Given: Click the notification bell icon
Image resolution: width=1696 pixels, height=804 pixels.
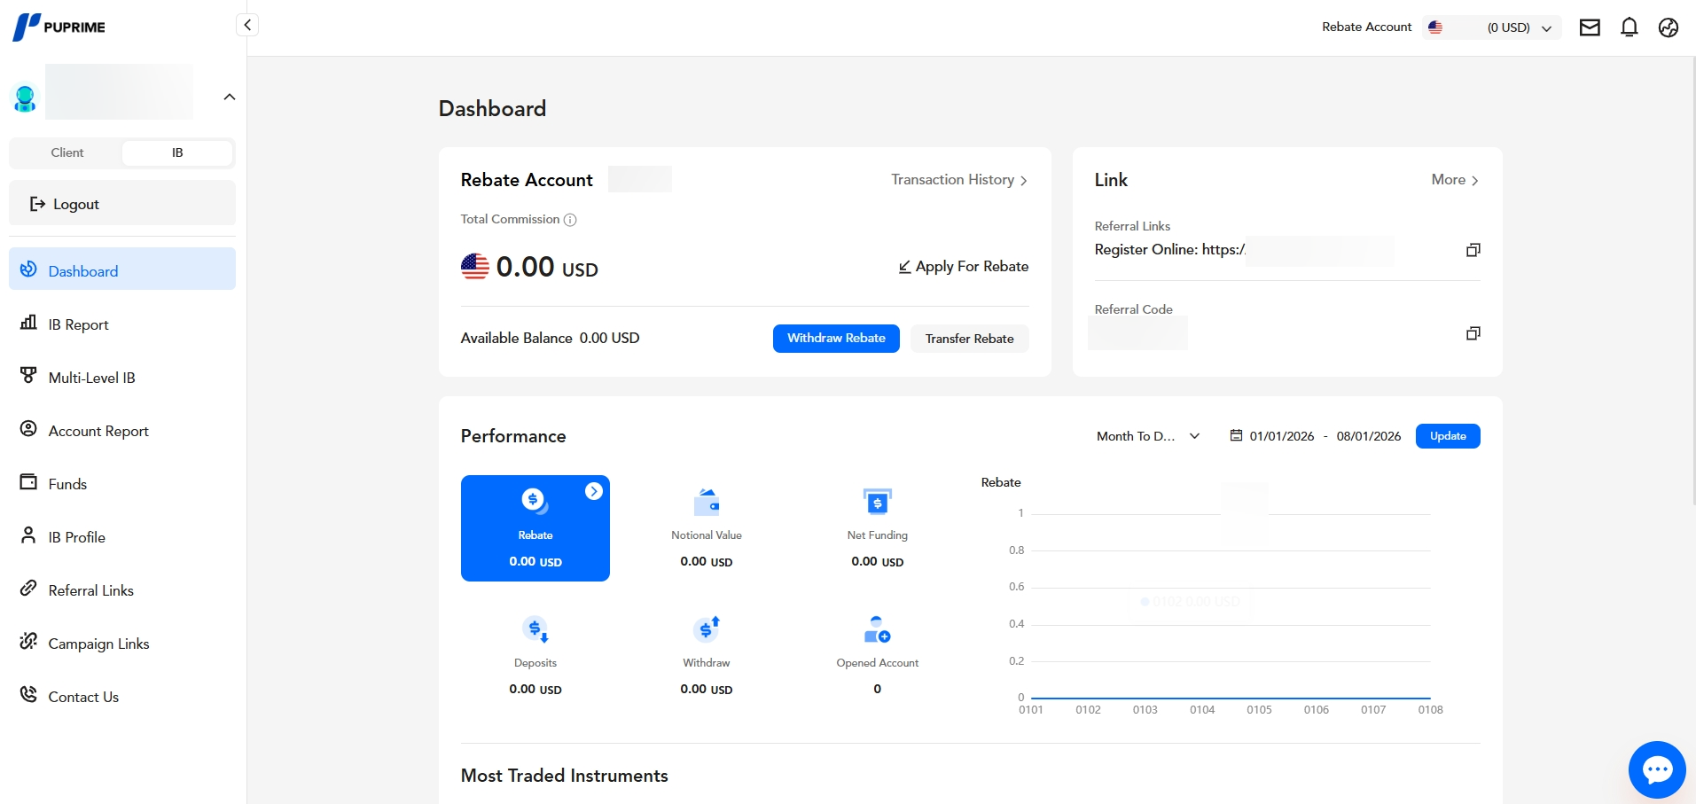Looking at the screenshot, I should [1629, 27].
